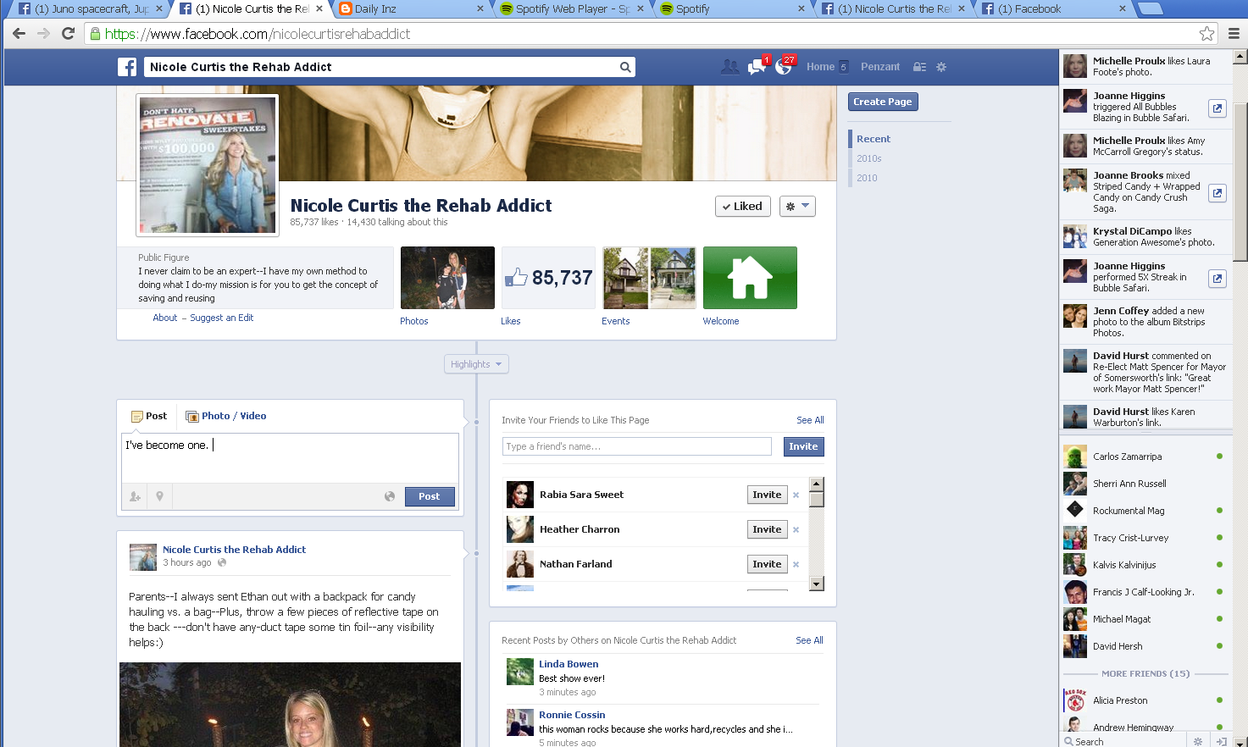This screenshot has height=747, width=1248.
Task: Click the browser forward arrow
Action: click(44, 34)
